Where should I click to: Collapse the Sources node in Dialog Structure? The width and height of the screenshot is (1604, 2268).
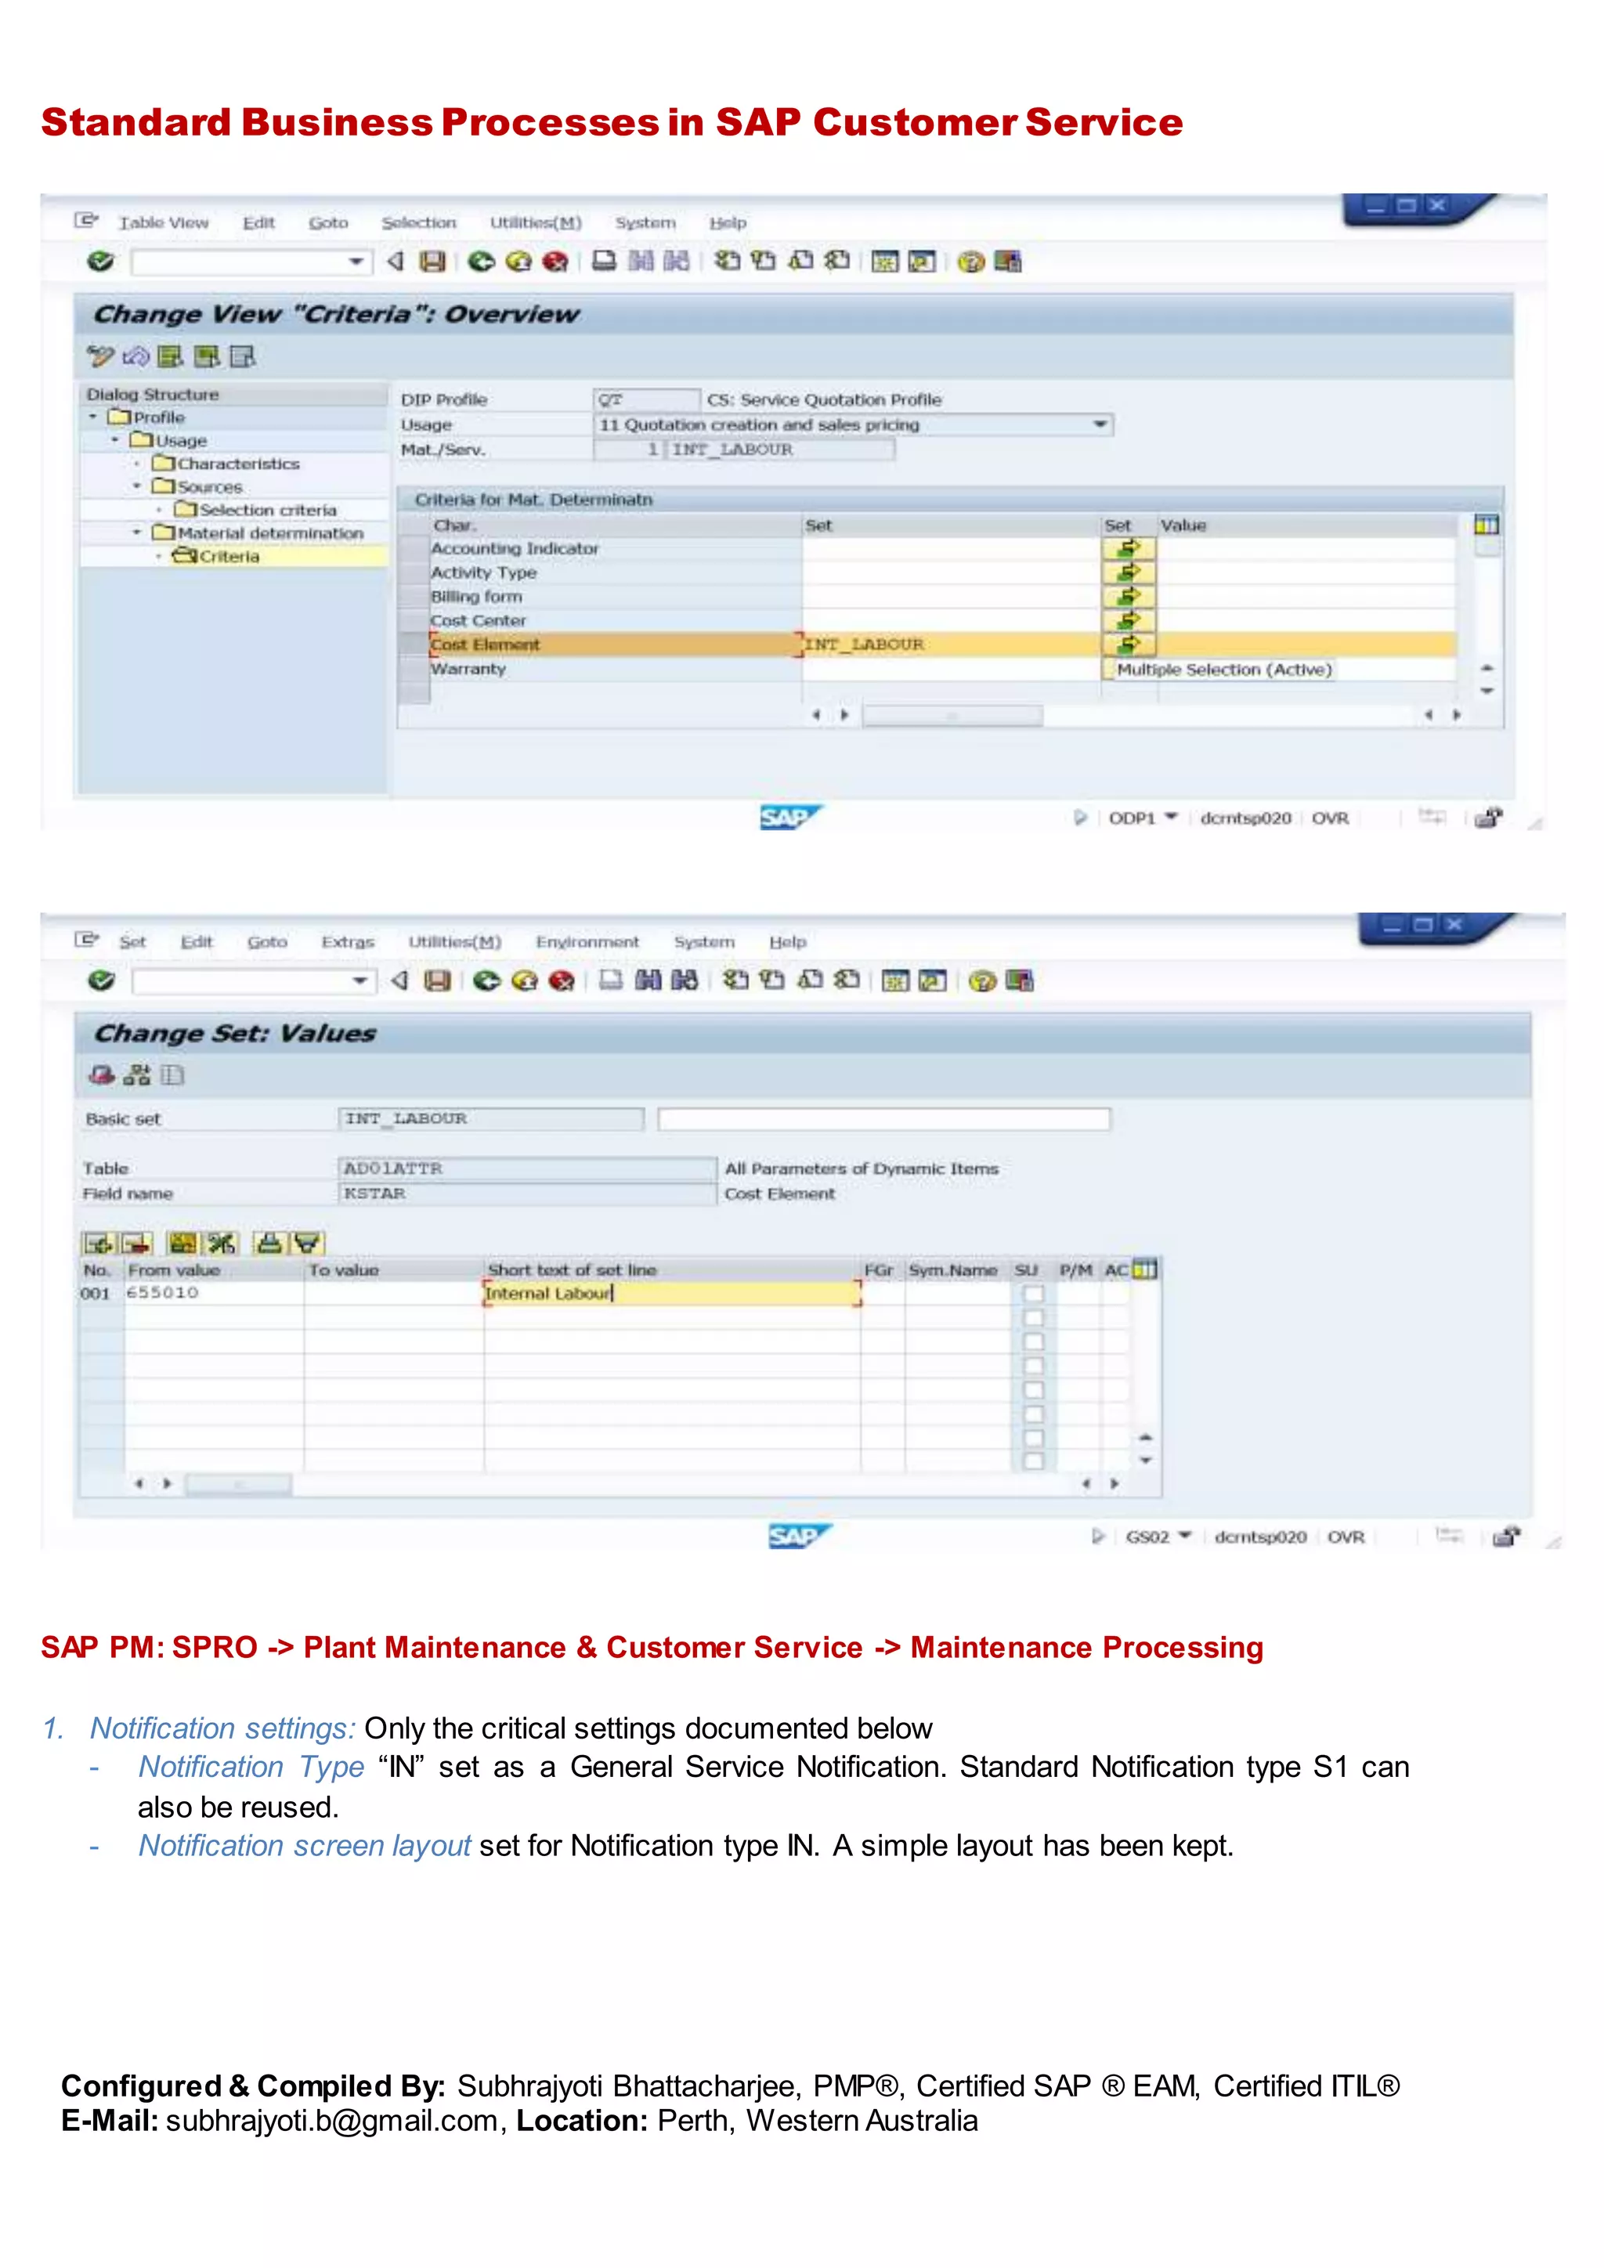[x=137, y=486]
